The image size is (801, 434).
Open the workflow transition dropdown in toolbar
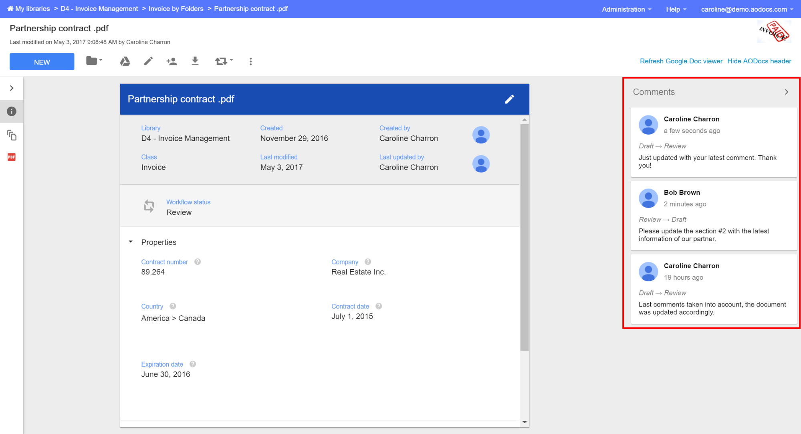pyautogui.click(x=224, y=61)
